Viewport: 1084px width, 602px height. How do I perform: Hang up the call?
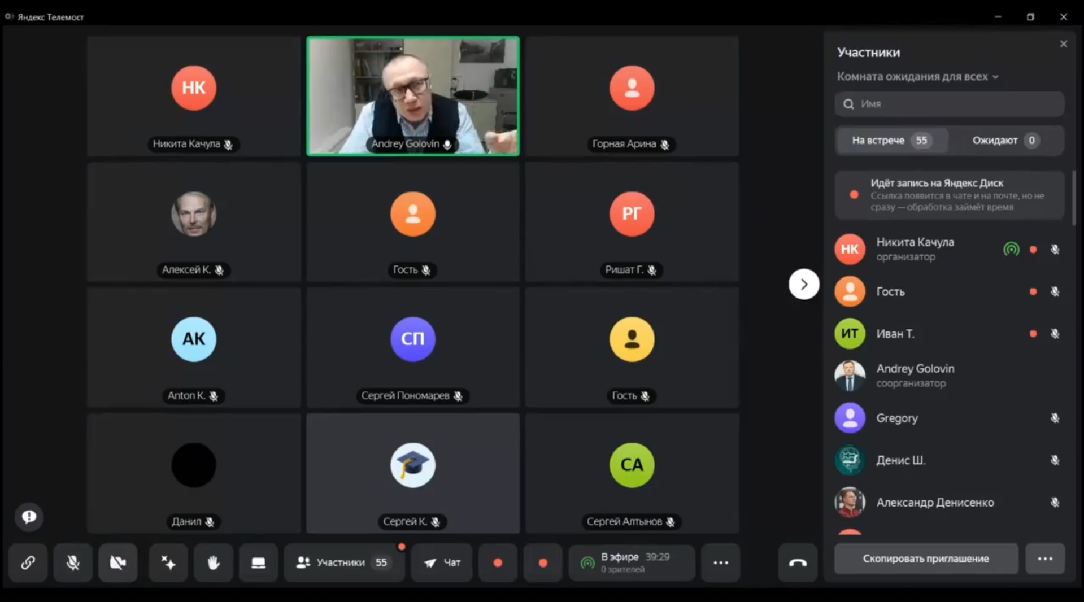[798, 562]
